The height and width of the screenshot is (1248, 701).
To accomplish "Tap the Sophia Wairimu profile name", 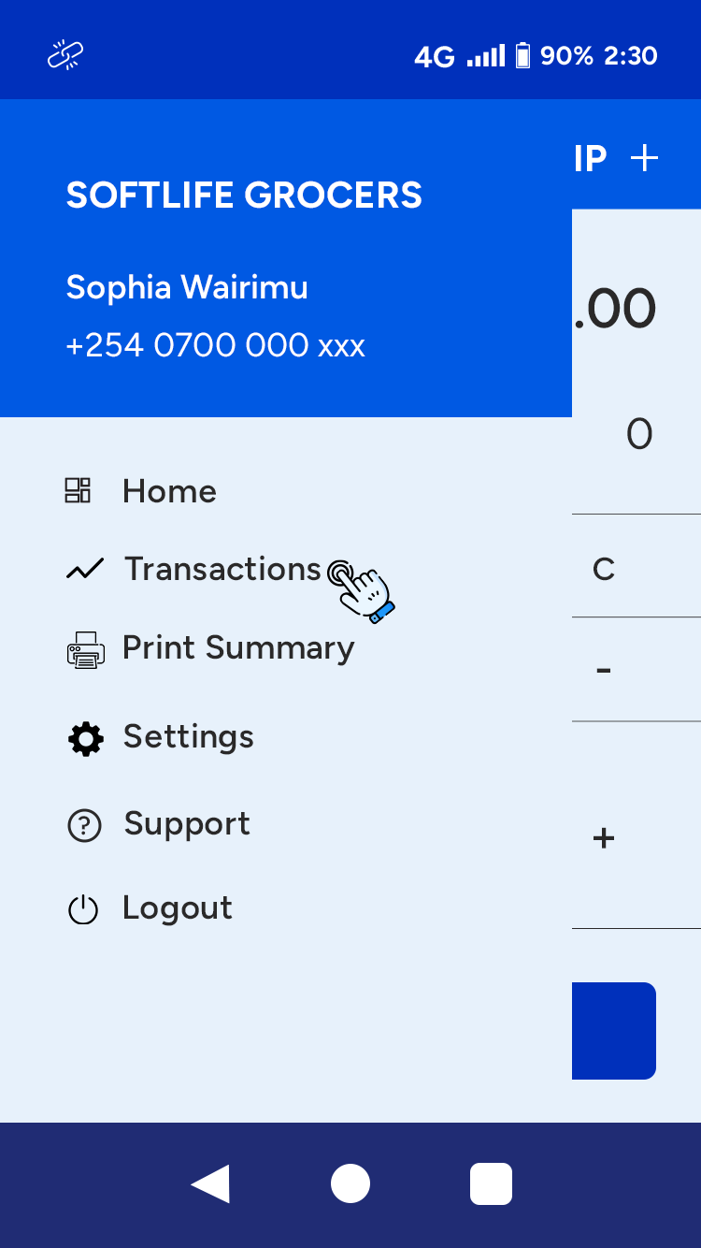I will (187, 287).
